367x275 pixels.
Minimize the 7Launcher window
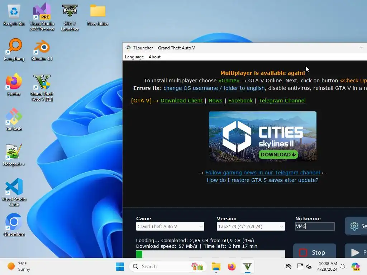coord(361,48)
